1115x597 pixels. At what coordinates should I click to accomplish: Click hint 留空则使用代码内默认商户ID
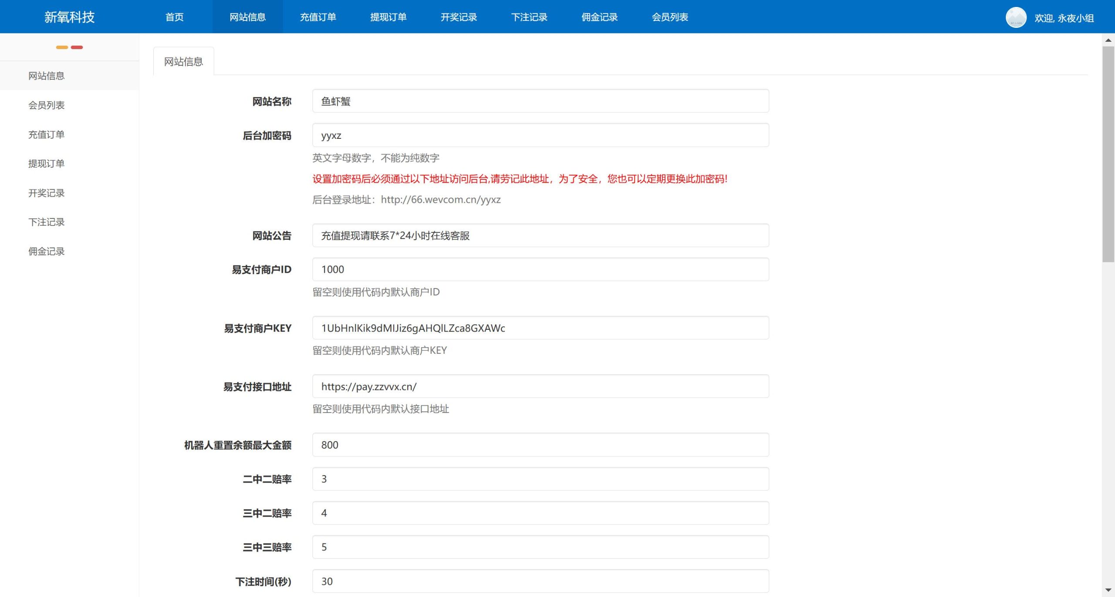(x=376, y=292)
